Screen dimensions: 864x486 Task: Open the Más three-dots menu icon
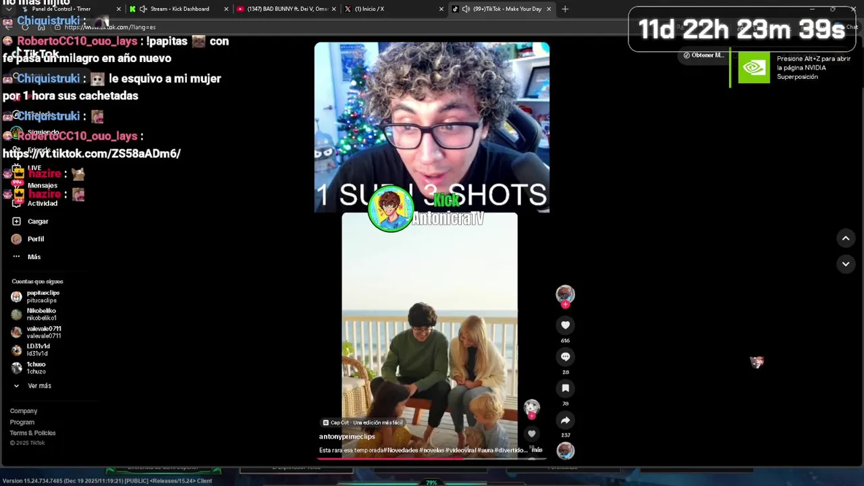click(x=16, y=256)
